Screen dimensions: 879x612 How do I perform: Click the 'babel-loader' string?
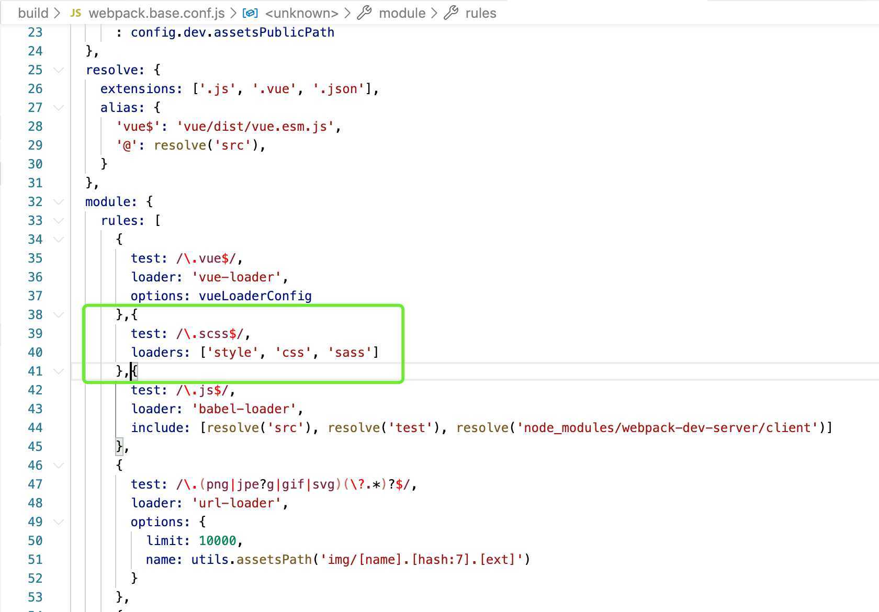tap(244, 409)
